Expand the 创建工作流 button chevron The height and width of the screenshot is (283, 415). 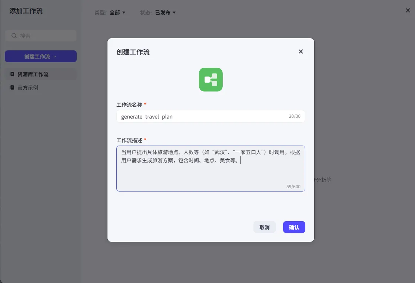tap(55, 56)
